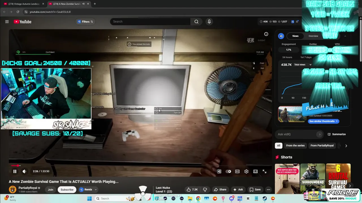Like the video with 7.3K thumbs up

pyautogui.click(x=192, y=189)
